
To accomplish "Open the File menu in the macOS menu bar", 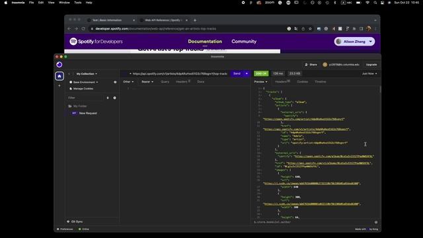I will pos(31,3).
